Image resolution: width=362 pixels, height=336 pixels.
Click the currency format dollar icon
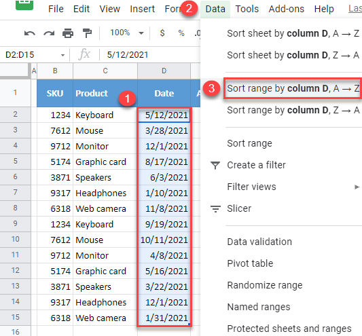coord(162,33)
